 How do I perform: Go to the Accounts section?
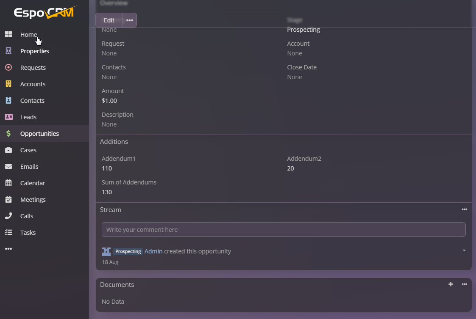tap(45, 84)
